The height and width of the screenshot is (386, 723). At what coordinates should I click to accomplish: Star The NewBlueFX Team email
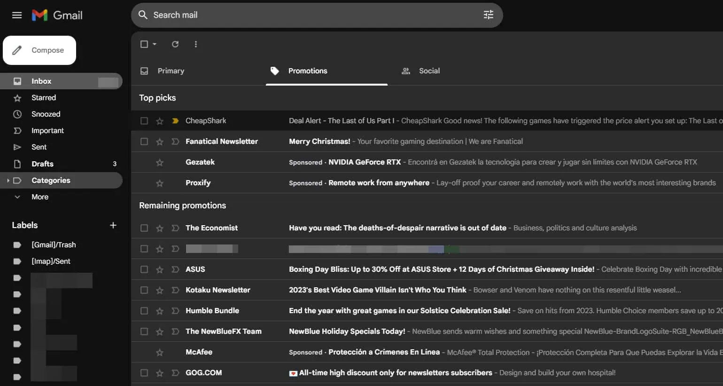point(160,331)
